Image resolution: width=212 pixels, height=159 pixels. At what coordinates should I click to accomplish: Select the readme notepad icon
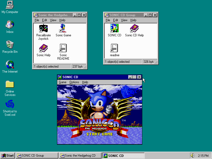pos(114,48)
